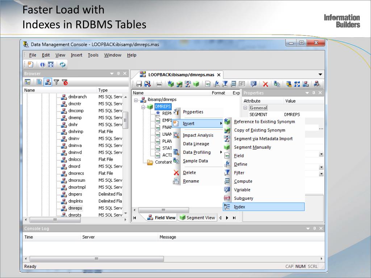The width and height of the screenshot is (371, 278).
Task: Click the document list icon in Browser toolbar
Action: 39,82
